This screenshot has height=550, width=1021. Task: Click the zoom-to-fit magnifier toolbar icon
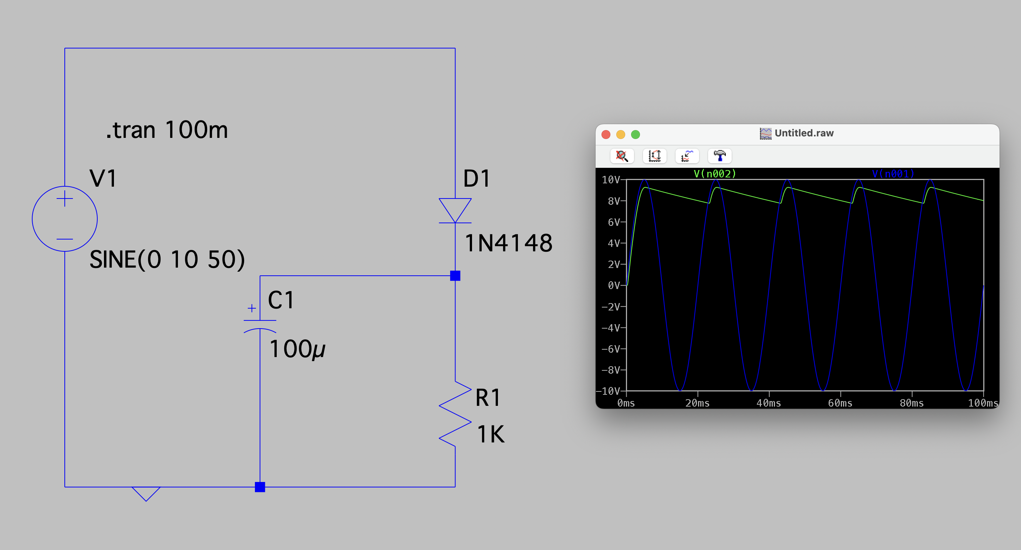tap(621, 156)
